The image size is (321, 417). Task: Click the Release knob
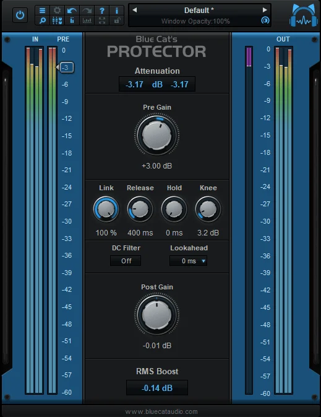click(140, 209)
